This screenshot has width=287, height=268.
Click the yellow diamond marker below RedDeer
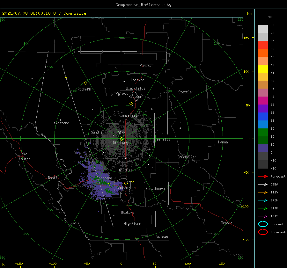tap(131, 104)
